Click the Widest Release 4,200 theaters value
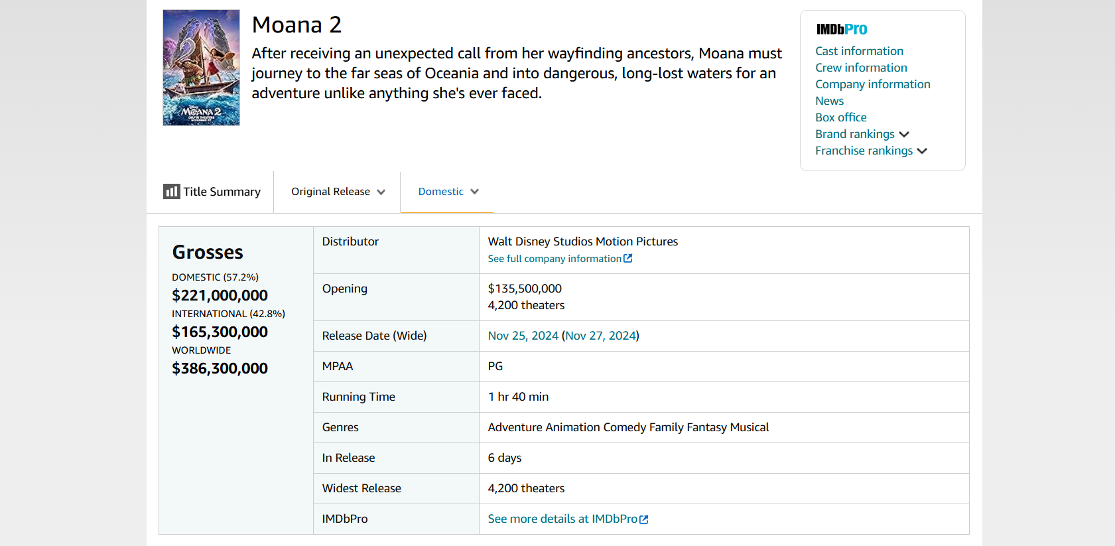 tap(526, 488)
